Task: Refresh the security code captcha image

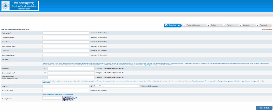Action: pos(75,98)
